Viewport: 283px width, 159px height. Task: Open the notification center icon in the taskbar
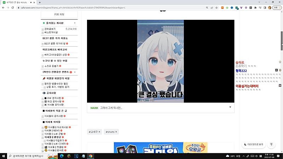click(278, 156)
